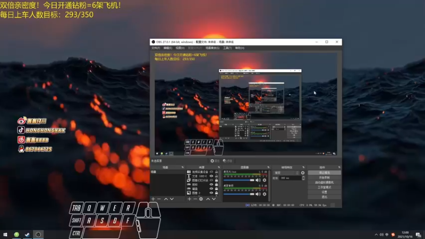Image resolution: width=425 pixels, height=239 pixels.
Task: Toggle visibility of image slideshow source
Action: [x=211, y=180]
